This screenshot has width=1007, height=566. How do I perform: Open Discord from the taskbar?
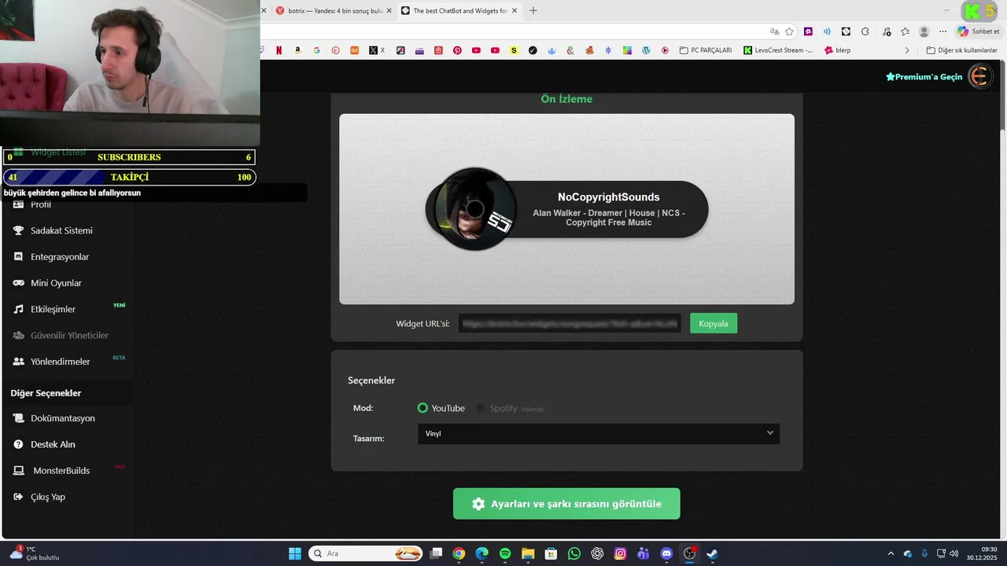coord(666,553)
